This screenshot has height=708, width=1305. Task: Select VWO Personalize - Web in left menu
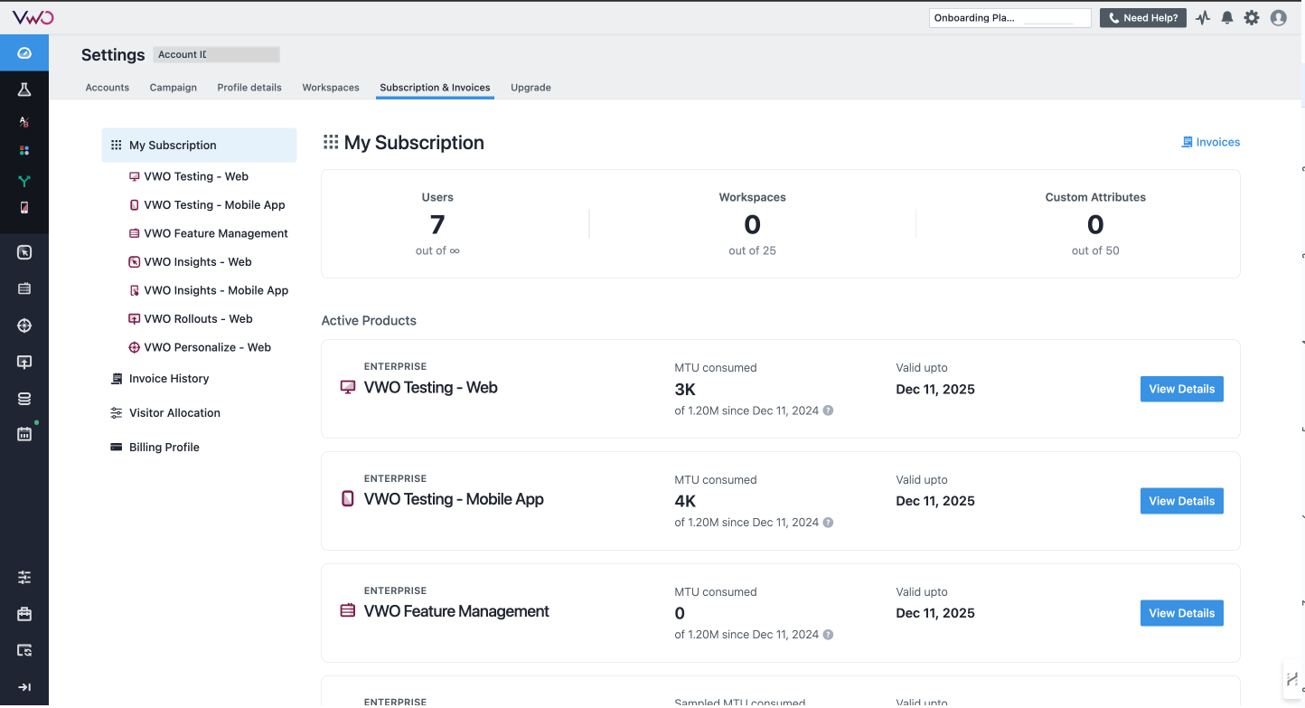click(200, 347)
